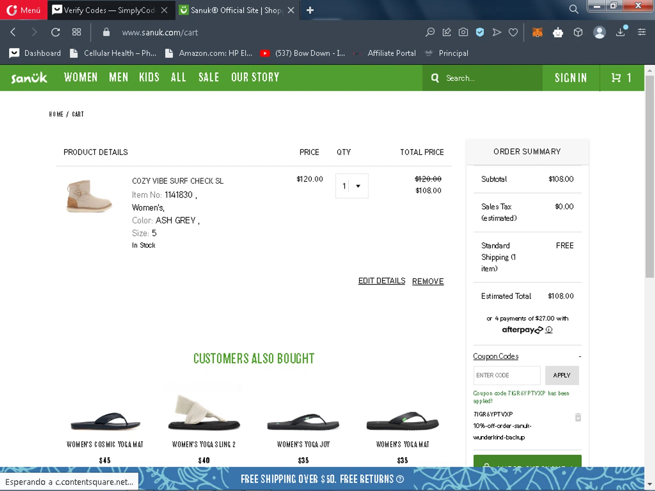Open the Principal bookmark
655x491 pixels.
point(447,53)
